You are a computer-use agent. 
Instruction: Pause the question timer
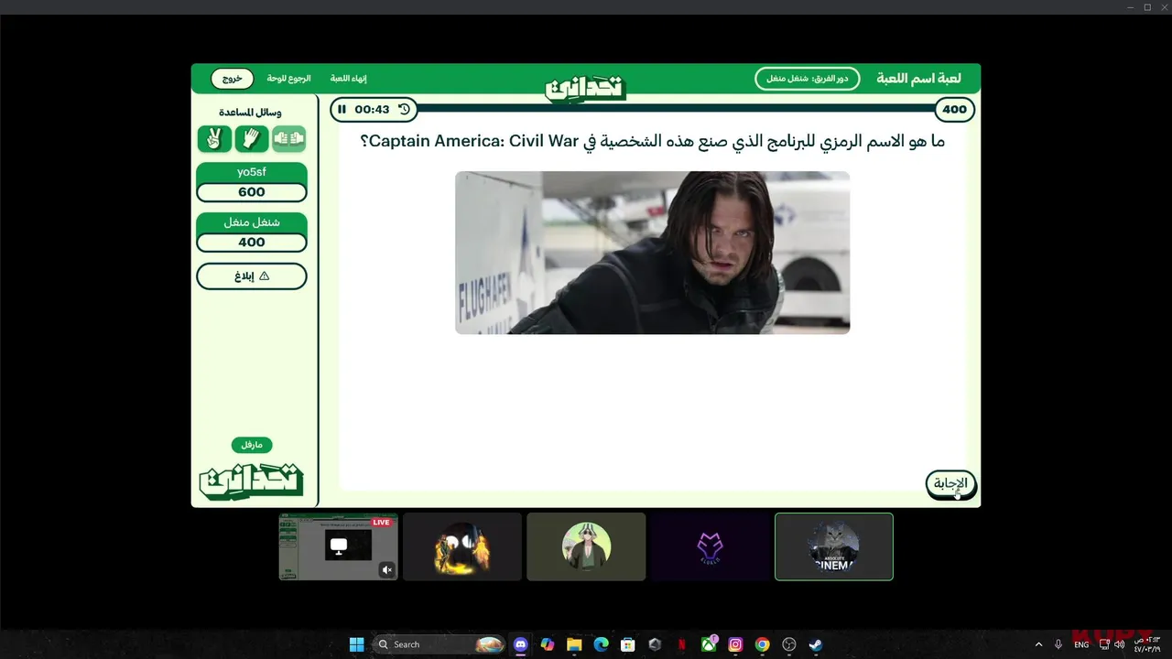tap(342, 110)
